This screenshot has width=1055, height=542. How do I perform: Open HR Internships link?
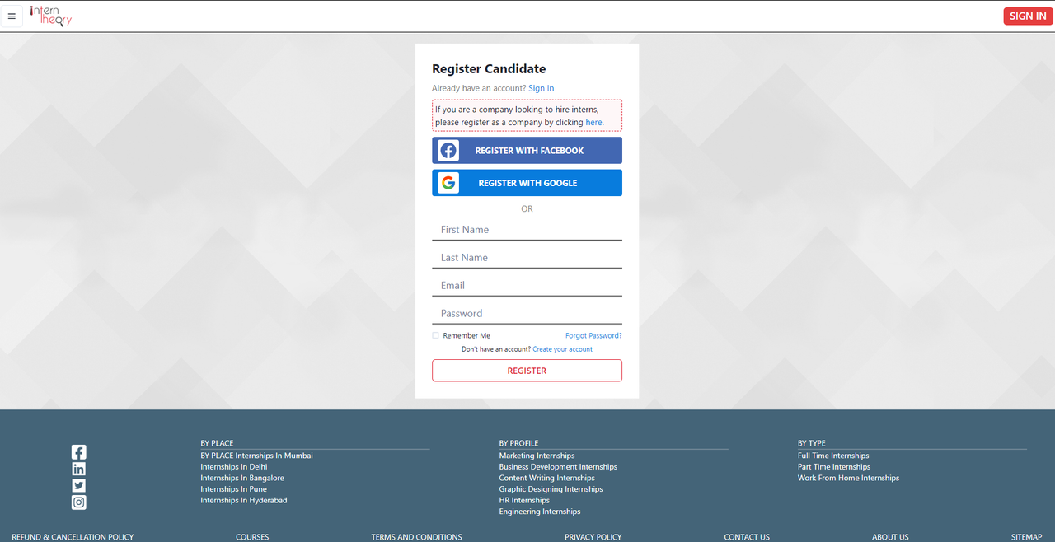coord(524,500)
